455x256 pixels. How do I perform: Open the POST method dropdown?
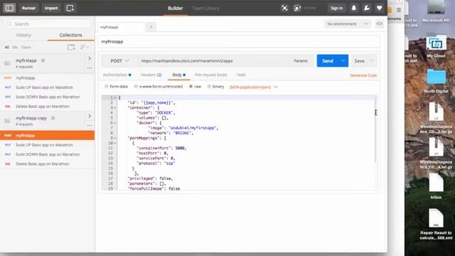pos(119,61)
